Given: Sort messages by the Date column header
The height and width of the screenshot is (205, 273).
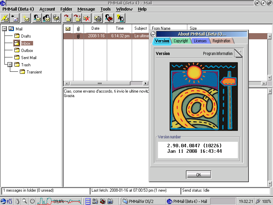Looking at the screenshot, I should point(95,28).
